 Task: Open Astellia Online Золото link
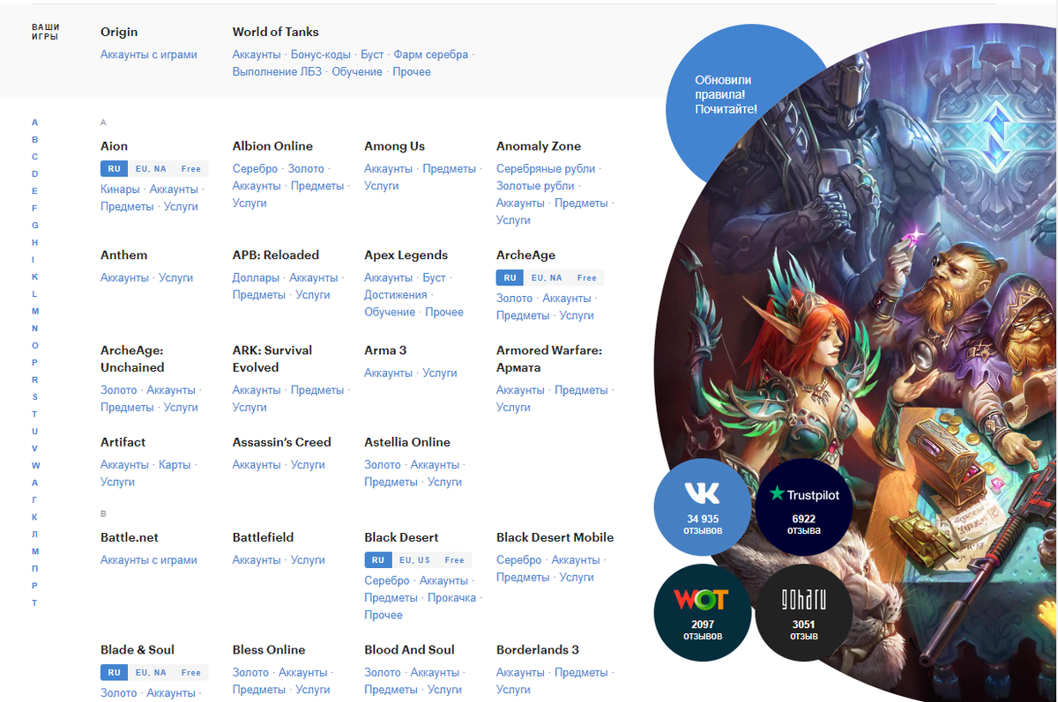pos(383,465)
